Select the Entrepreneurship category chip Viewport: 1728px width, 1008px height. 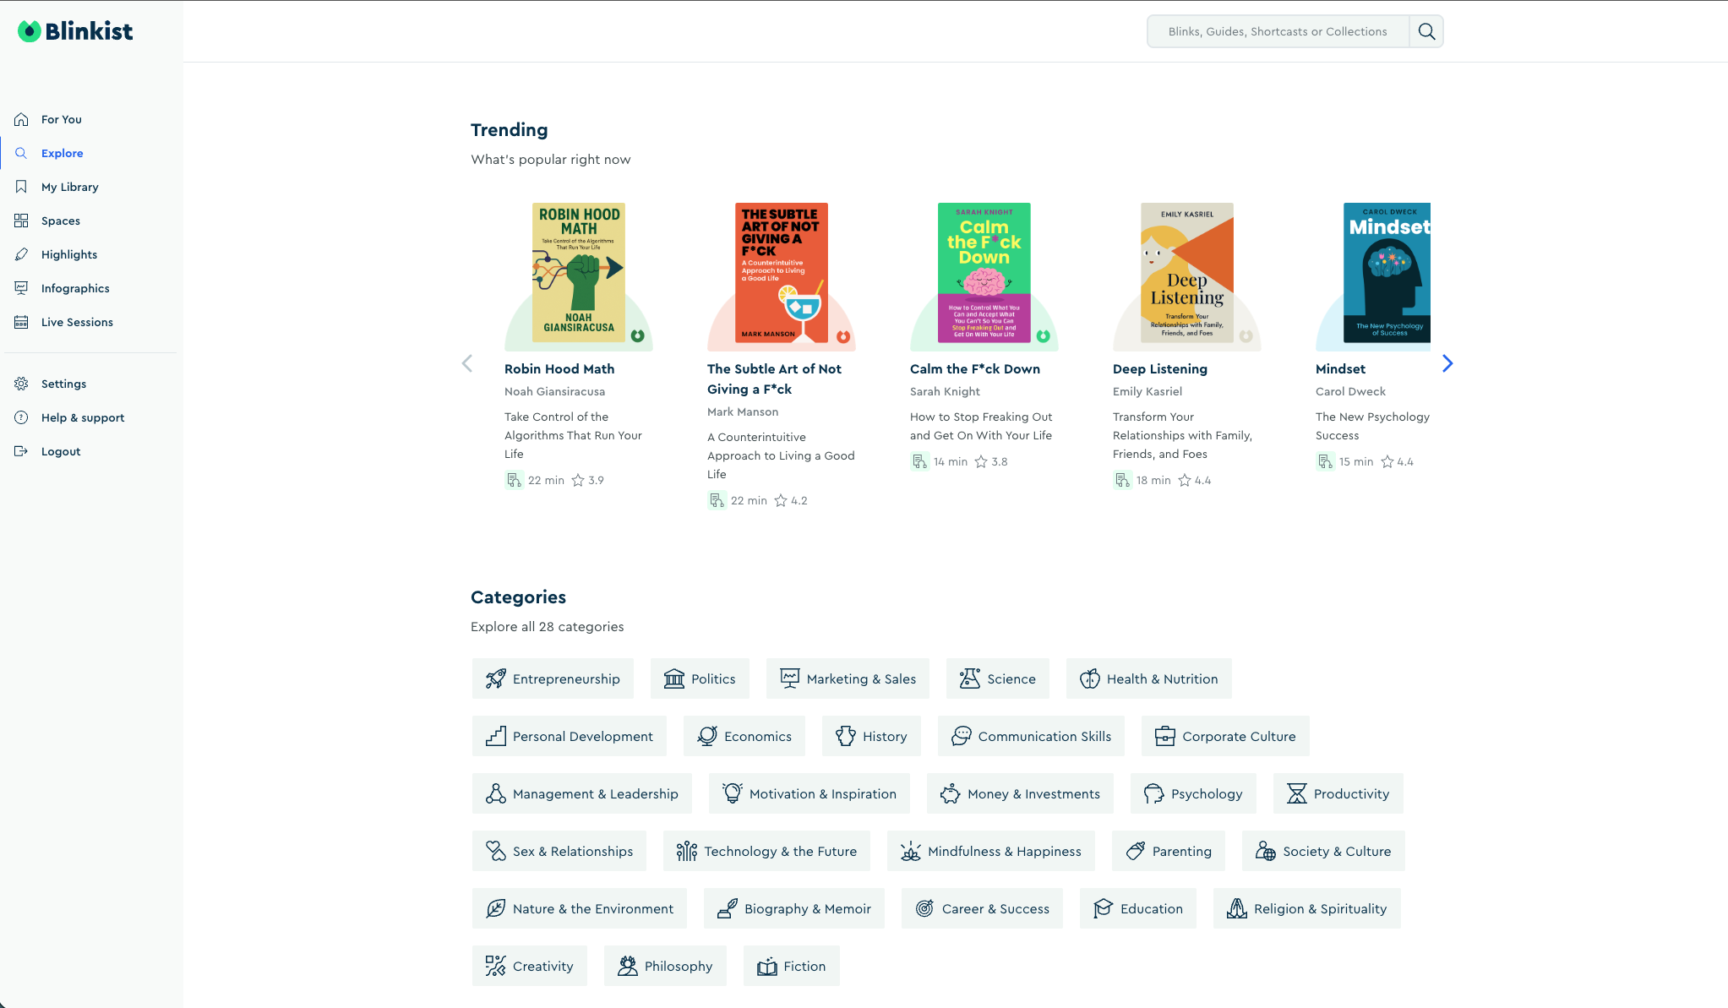click(553, 678)
